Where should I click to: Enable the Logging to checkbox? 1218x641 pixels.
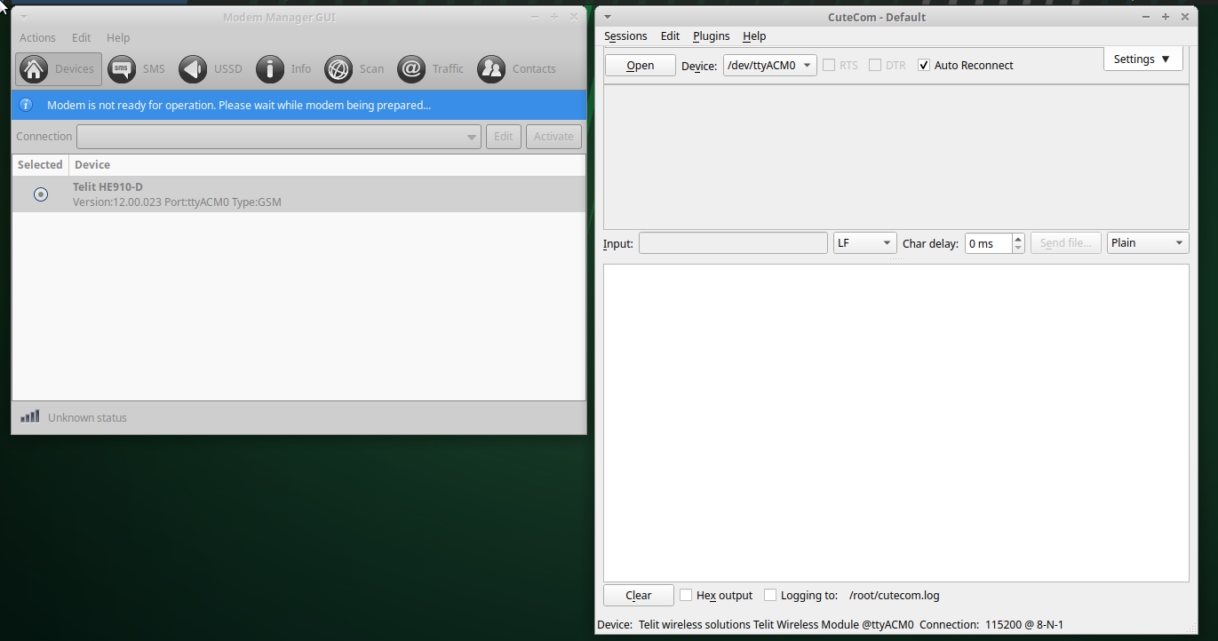point(770,595)
